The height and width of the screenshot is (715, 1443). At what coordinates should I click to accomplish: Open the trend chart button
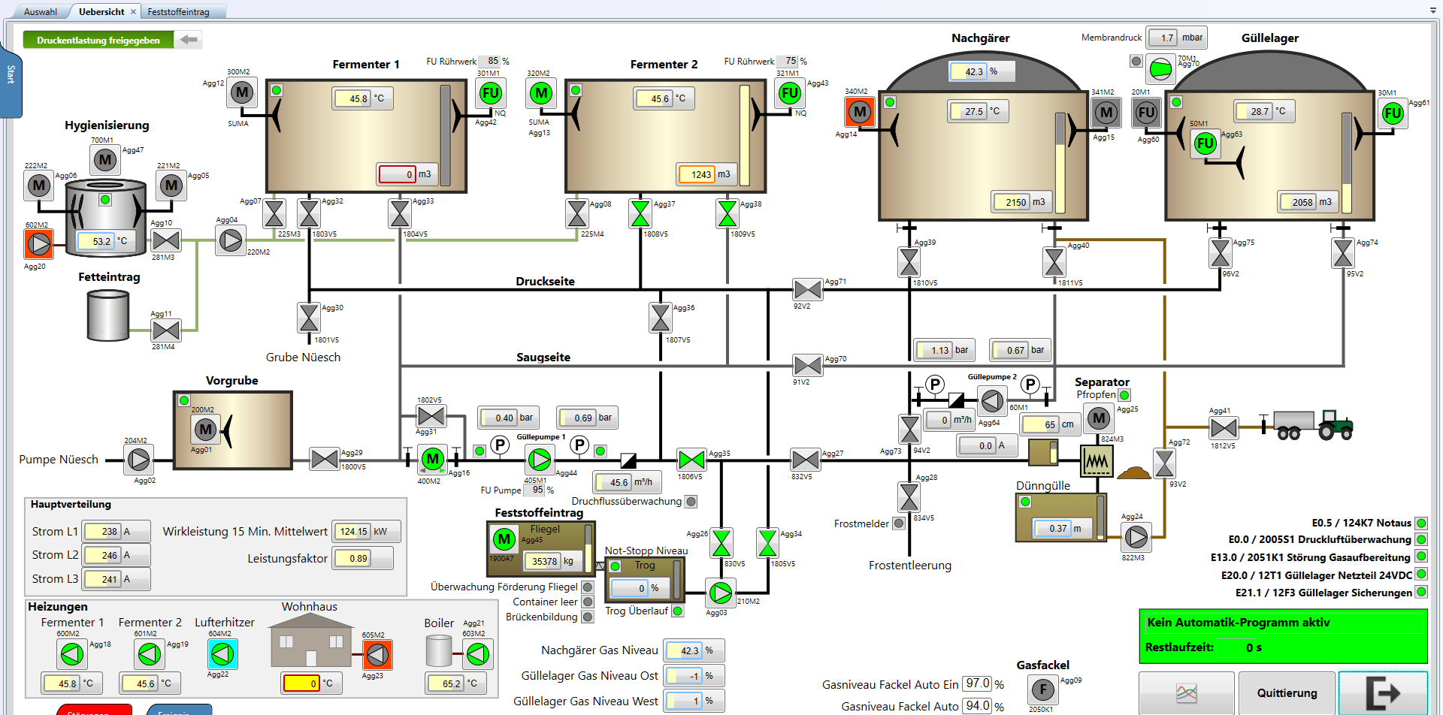[1186, 692]
